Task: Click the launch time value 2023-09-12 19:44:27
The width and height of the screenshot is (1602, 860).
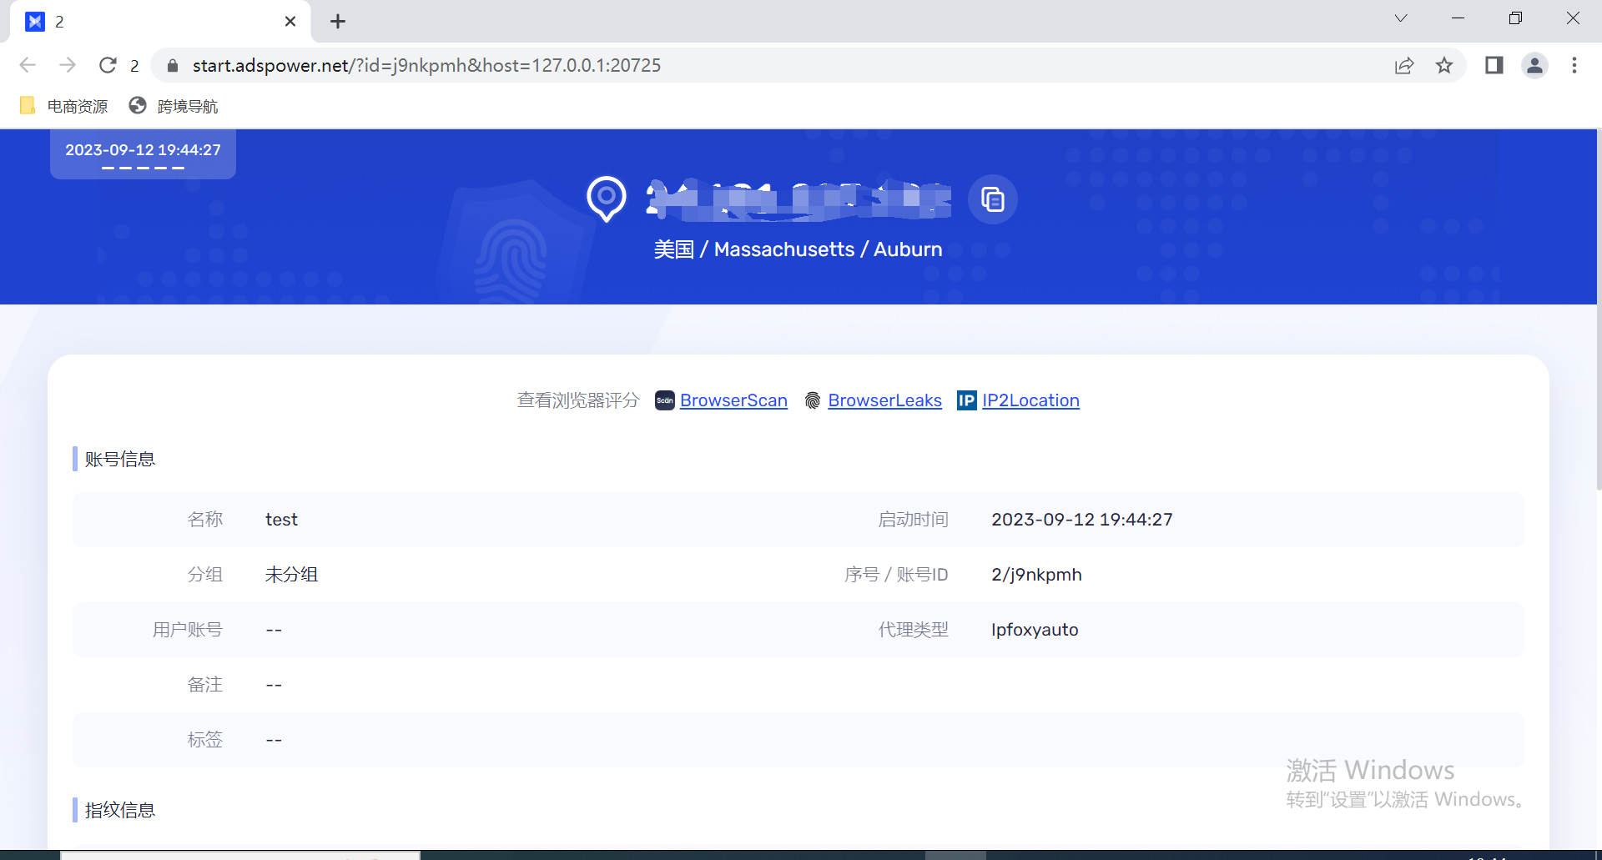Action: 1081,520
